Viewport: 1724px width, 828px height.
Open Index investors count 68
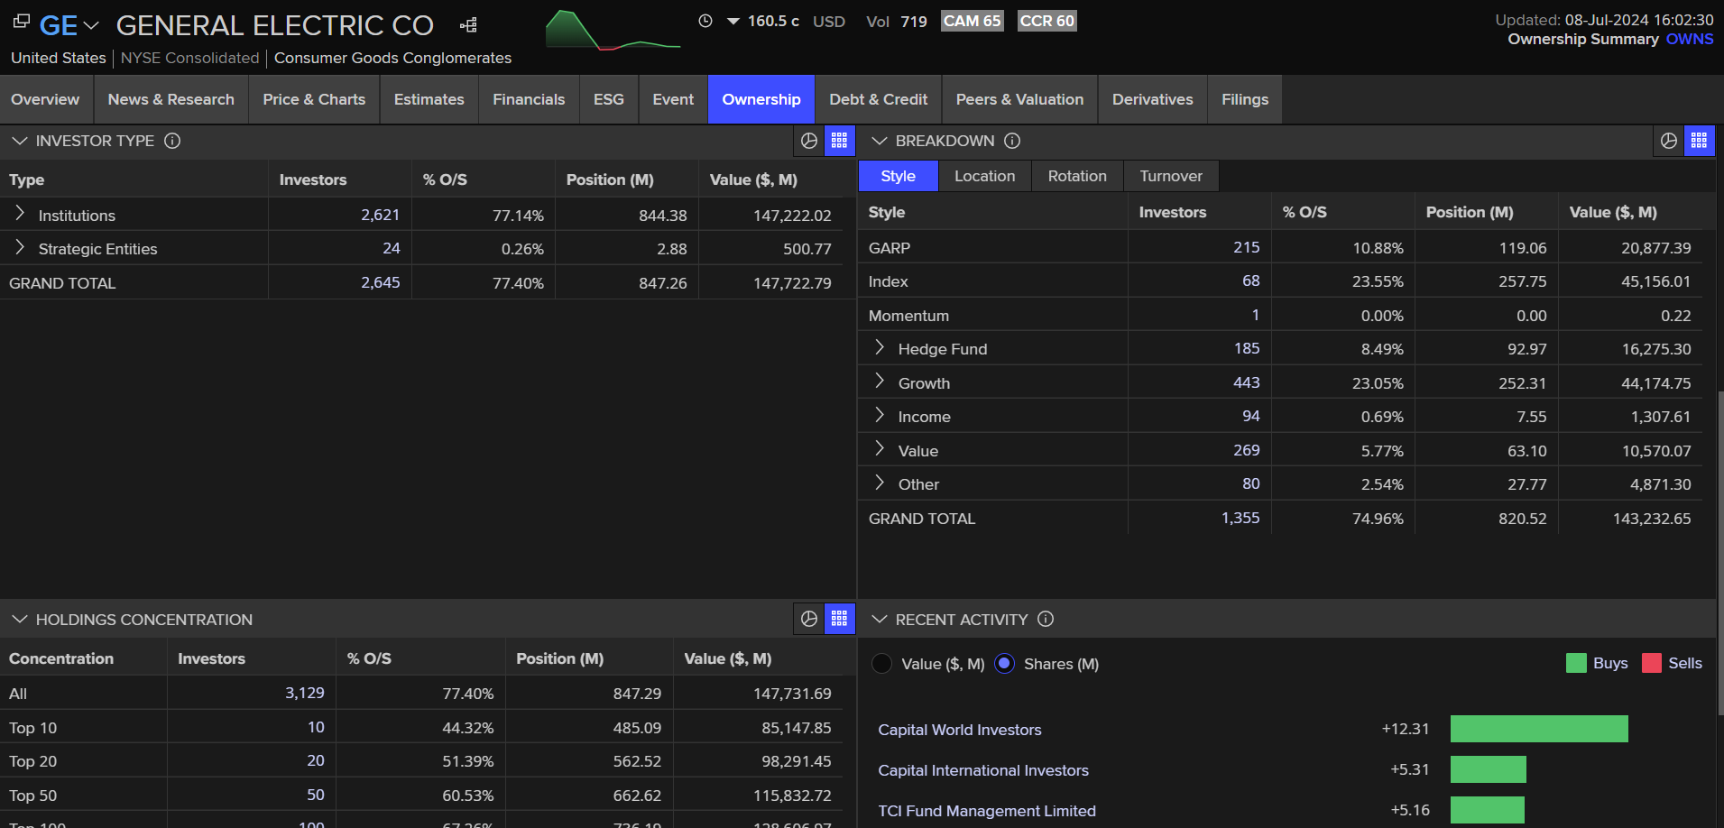[1251, 281]
